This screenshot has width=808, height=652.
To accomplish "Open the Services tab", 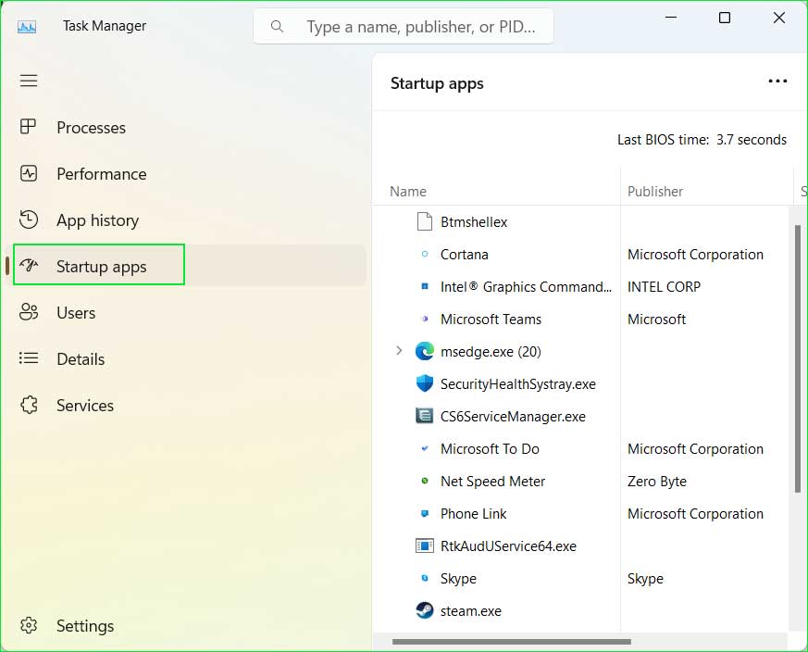I will 85,406.
